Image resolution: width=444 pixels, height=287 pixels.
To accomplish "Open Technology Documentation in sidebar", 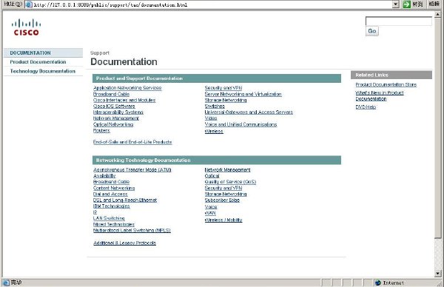I will click(43, 71).
